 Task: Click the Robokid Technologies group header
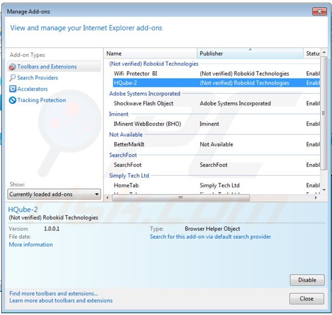154,64
